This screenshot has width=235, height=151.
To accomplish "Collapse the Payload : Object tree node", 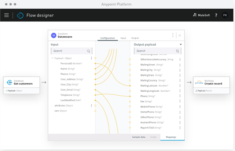I will [52, 58].
